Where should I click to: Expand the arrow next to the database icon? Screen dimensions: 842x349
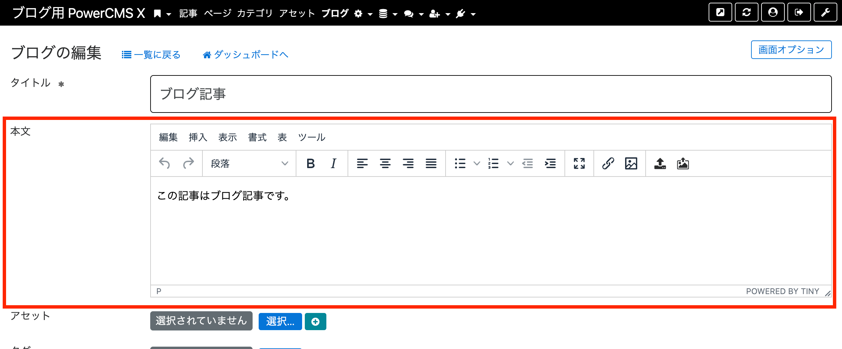click(x=395, y=14)
